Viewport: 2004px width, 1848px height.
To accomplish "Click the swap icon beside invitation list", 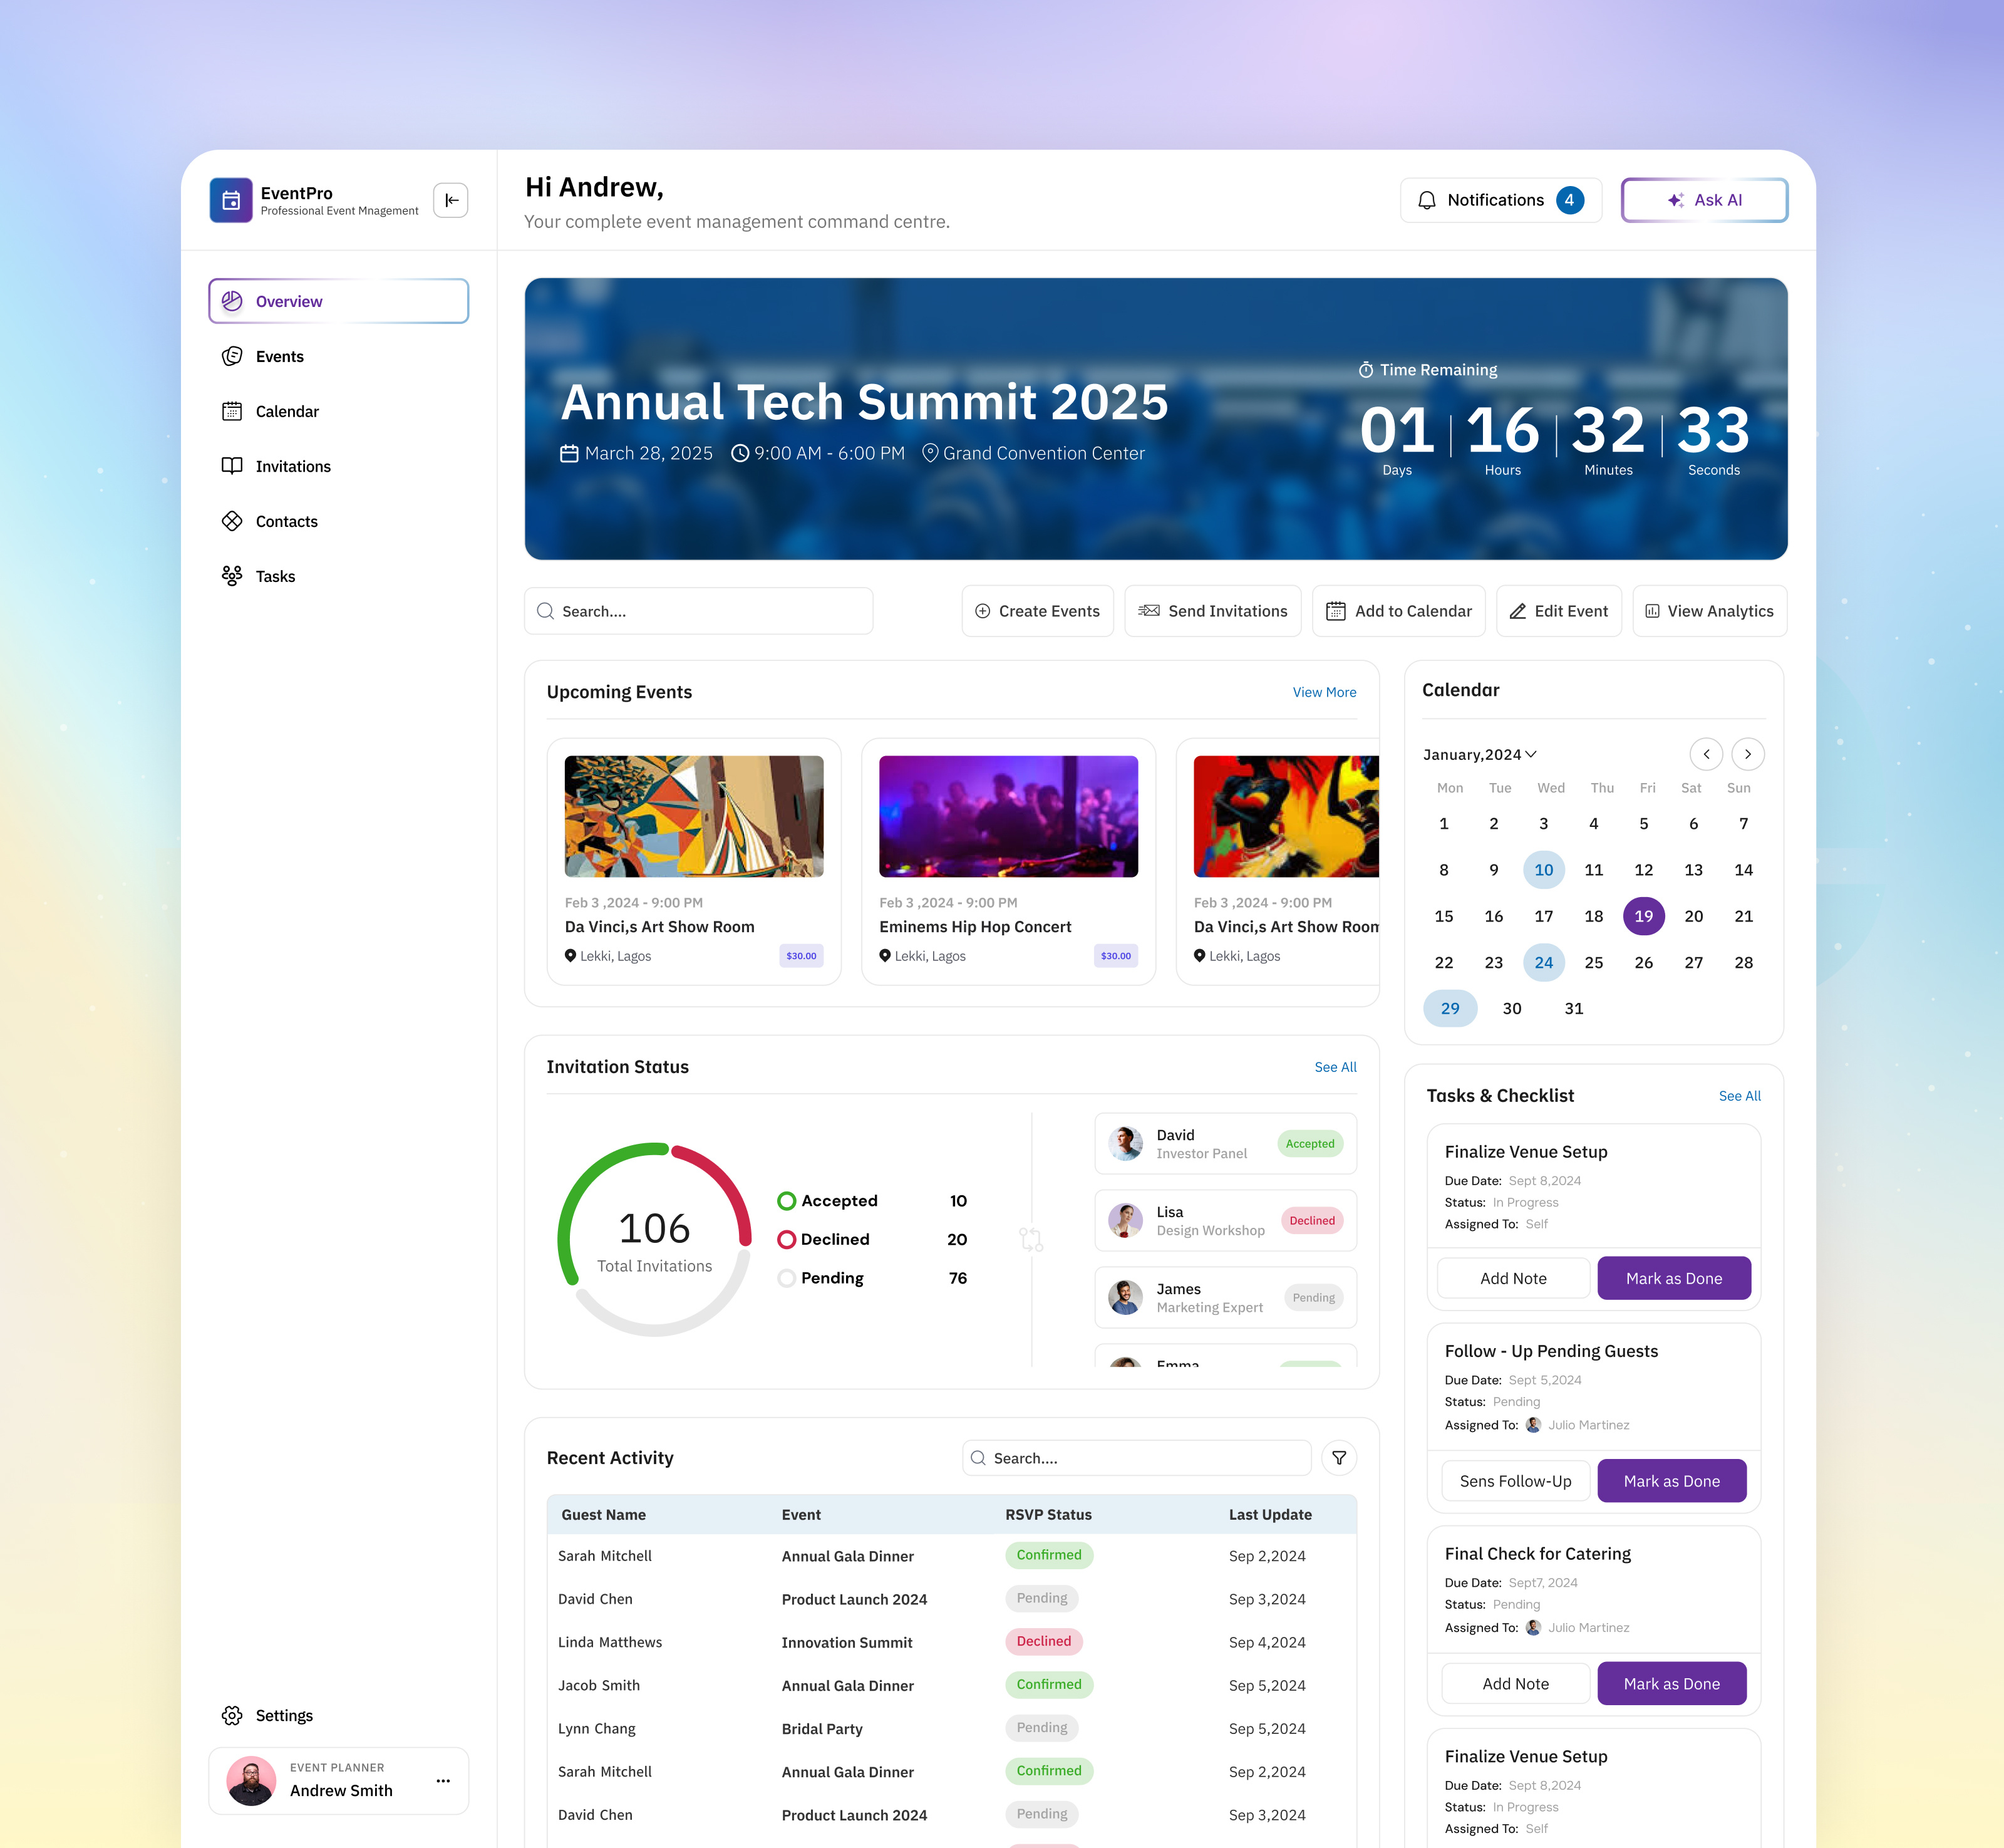I will pyautogui.click(x=1031, y=1240).
